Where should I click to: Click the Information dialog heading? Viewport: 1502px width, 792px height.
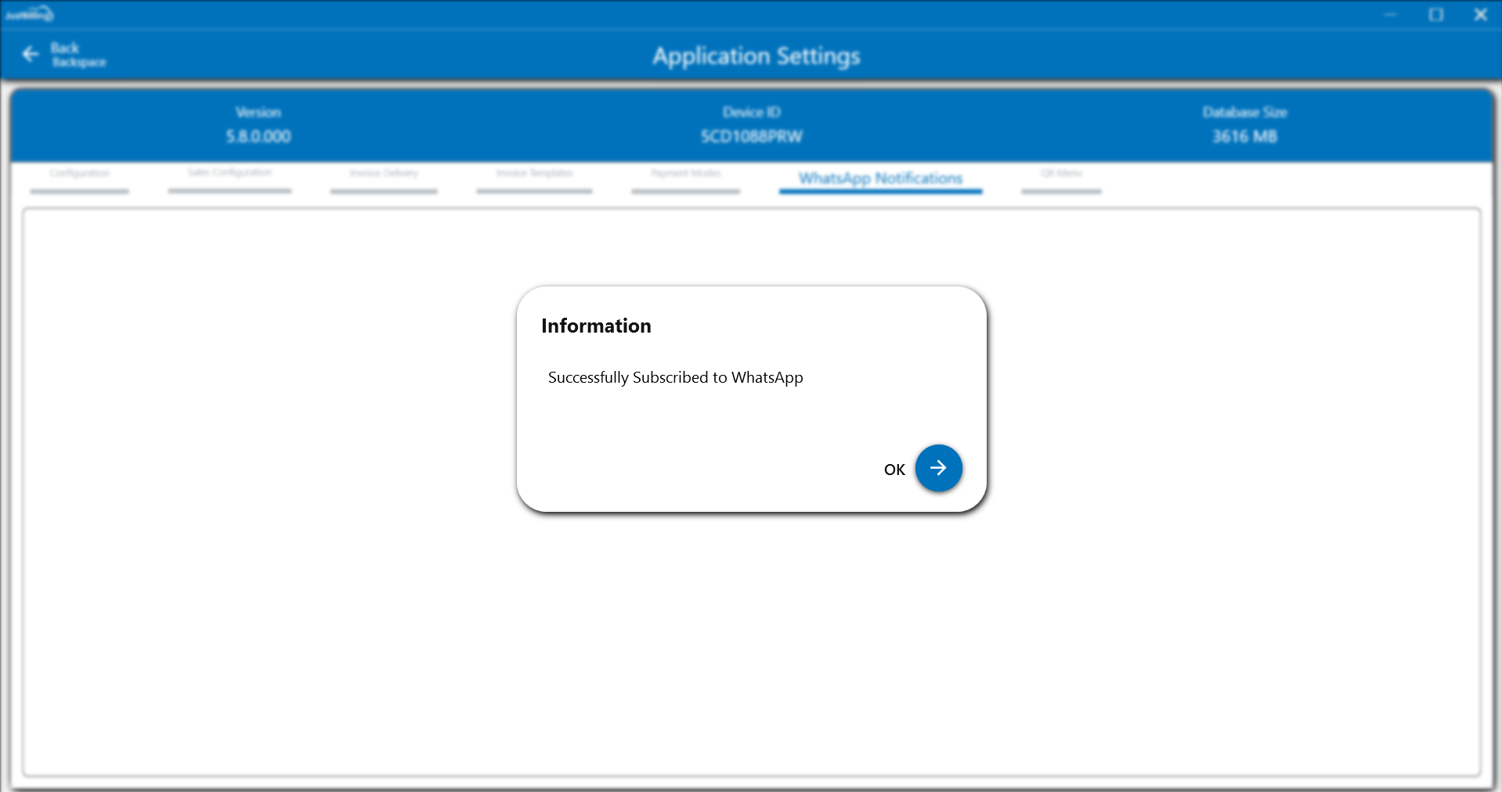[x=596, y=326]
